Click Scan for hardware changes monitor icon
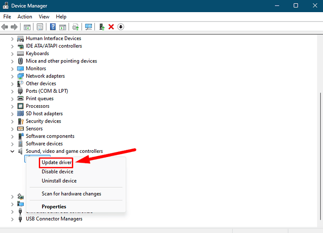This screenshot has height=233, width=323. (x=88, y=27)
